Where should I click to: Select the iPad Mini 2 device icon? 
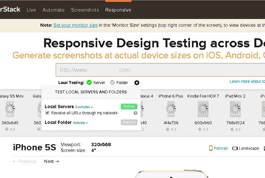point(235,109)
